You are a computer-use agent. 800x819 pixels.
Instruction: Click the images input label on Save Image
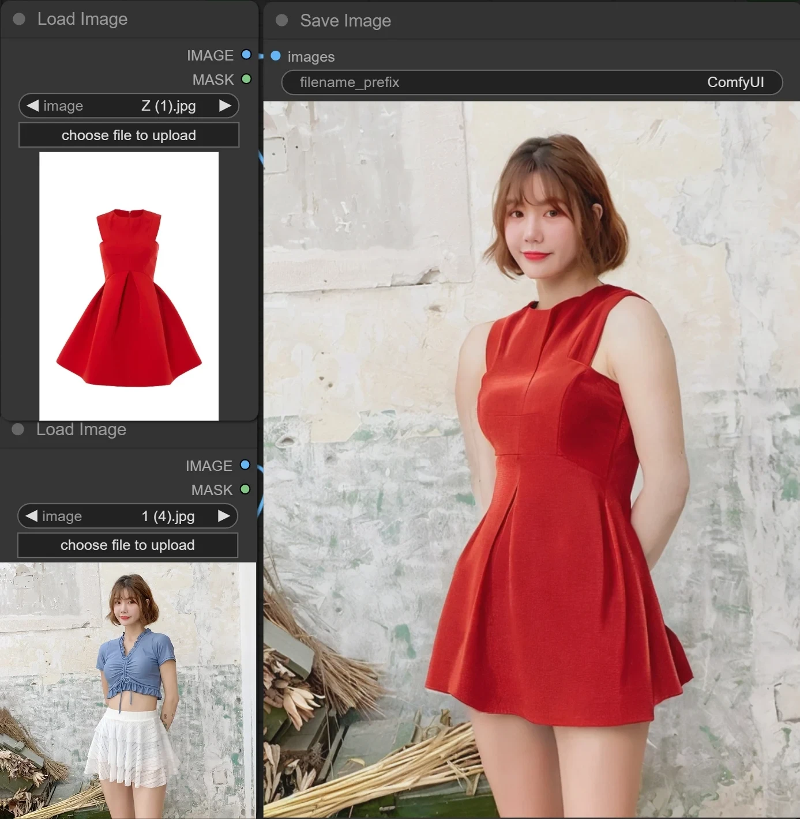point(311,56)
